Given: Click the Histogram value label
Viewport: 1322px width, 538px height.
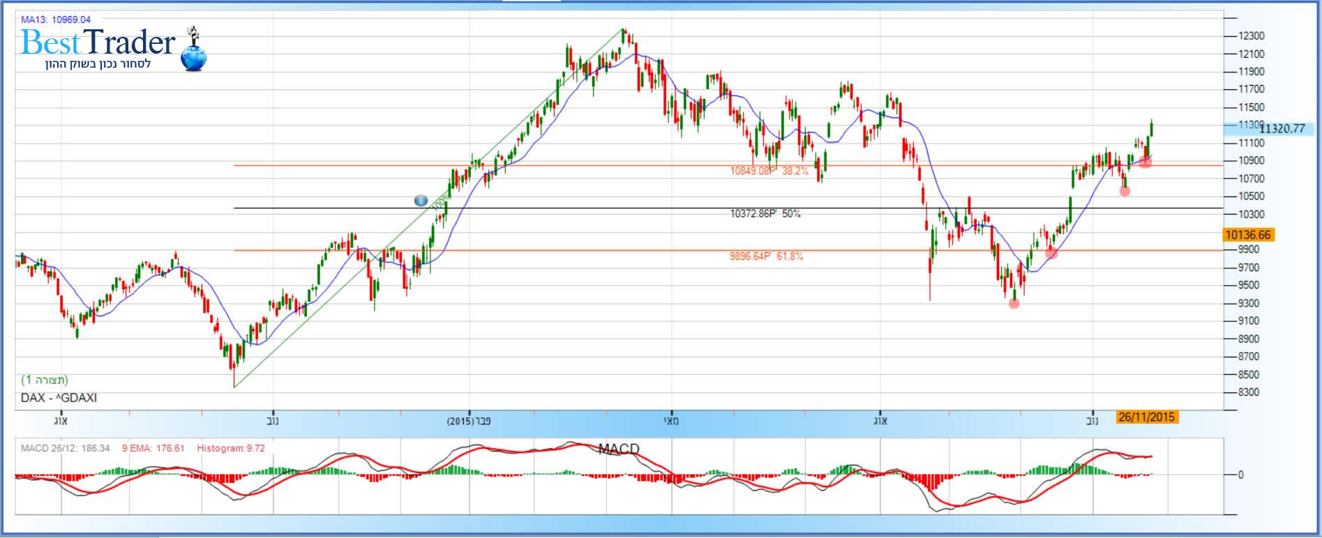Looking at the screenshot, I should point(230,448).
